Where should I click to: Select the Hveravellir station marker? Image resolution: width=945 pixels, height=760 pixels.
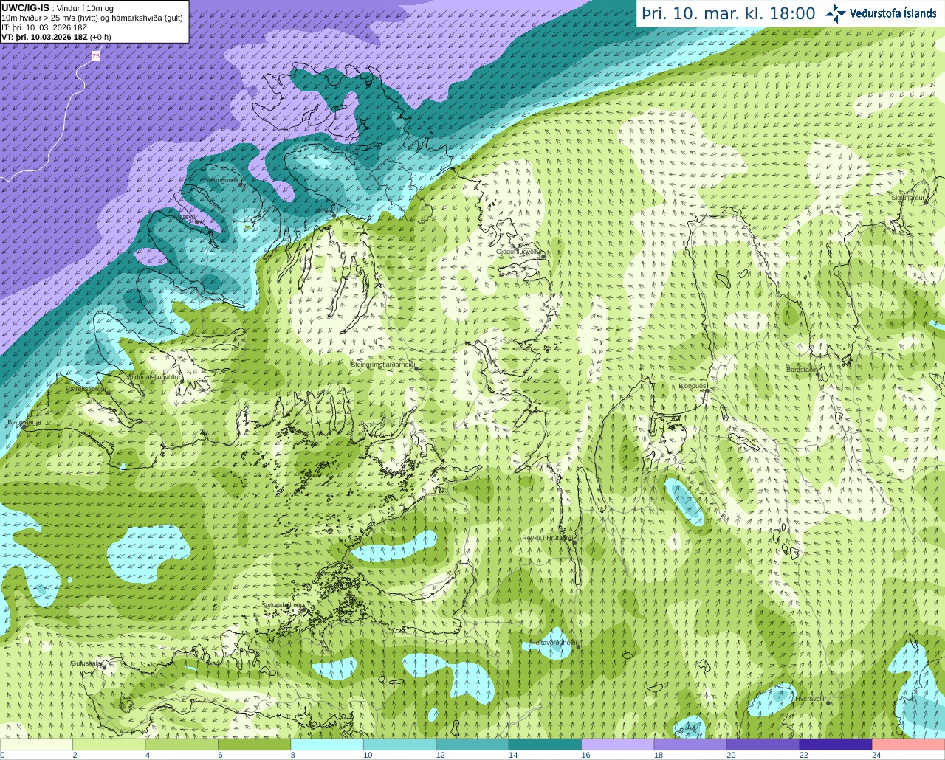pyautogui.click(x=828, y=702)
